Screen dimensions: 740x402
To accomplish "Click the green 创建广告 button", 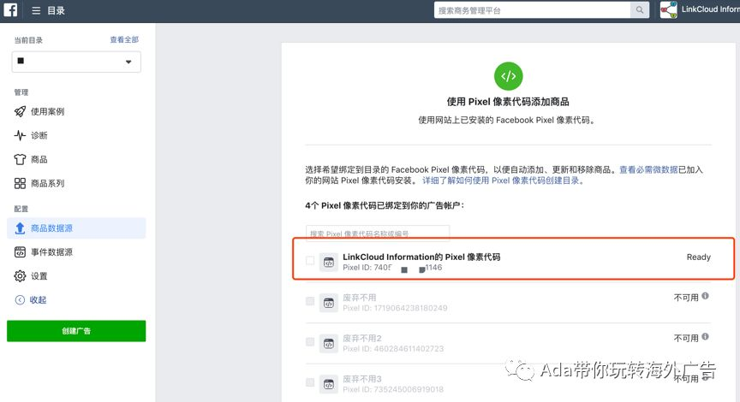I will 76,331.
